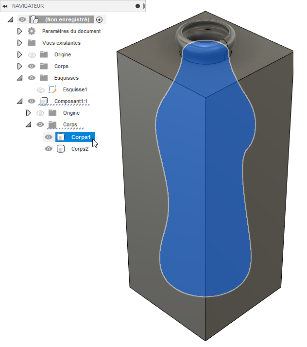Expand Origine under Composant1:1
Viewport: 307px width, 347px height.
tap(28, 113)
